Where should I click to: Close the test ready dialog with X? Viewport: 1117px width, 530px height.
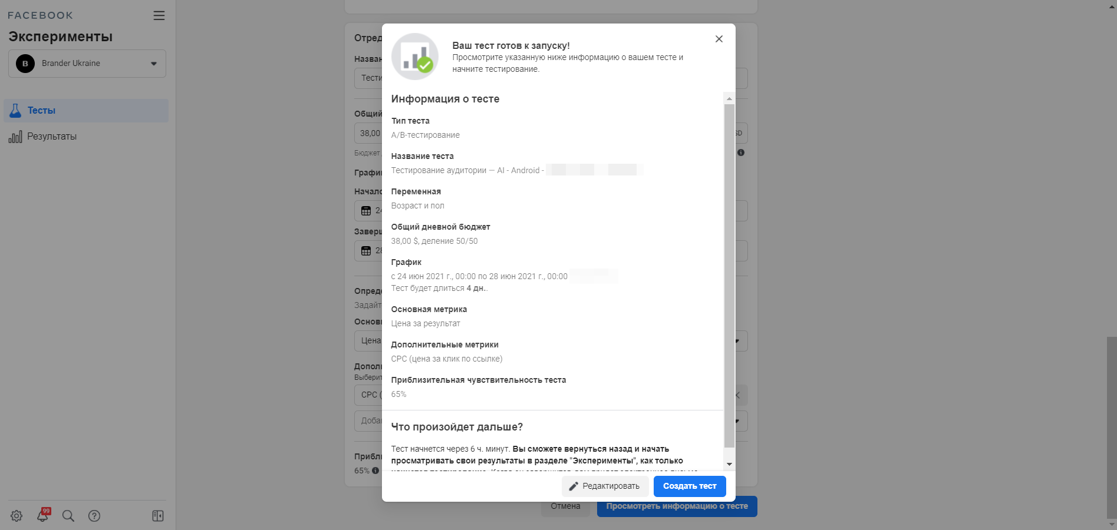click(x=719, y=39)
